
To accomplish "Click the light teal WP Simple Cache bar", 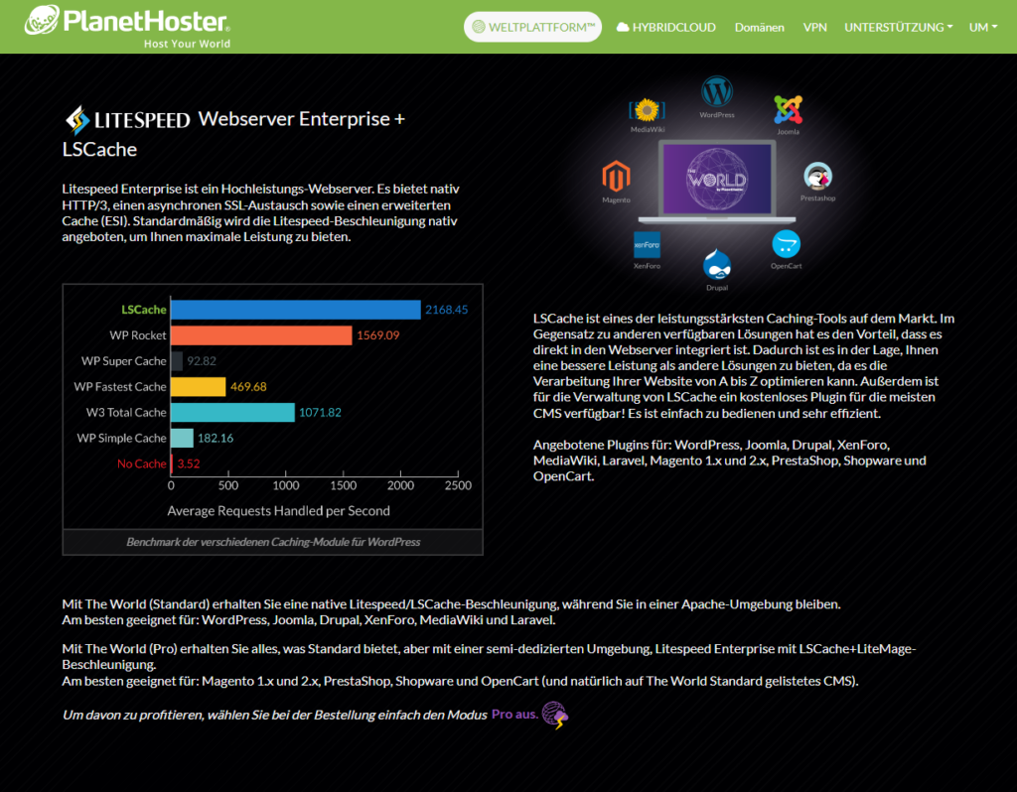I will pos(183,438).
